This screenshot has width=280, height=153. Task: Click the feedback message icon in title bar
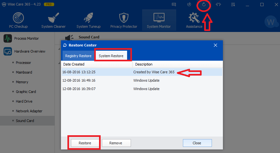174,5
